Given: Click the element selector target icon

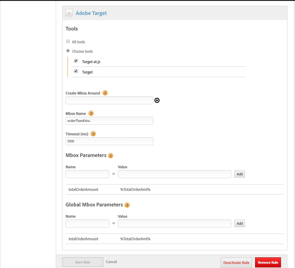Looking at the screenshot, I should tap(157, 100).
